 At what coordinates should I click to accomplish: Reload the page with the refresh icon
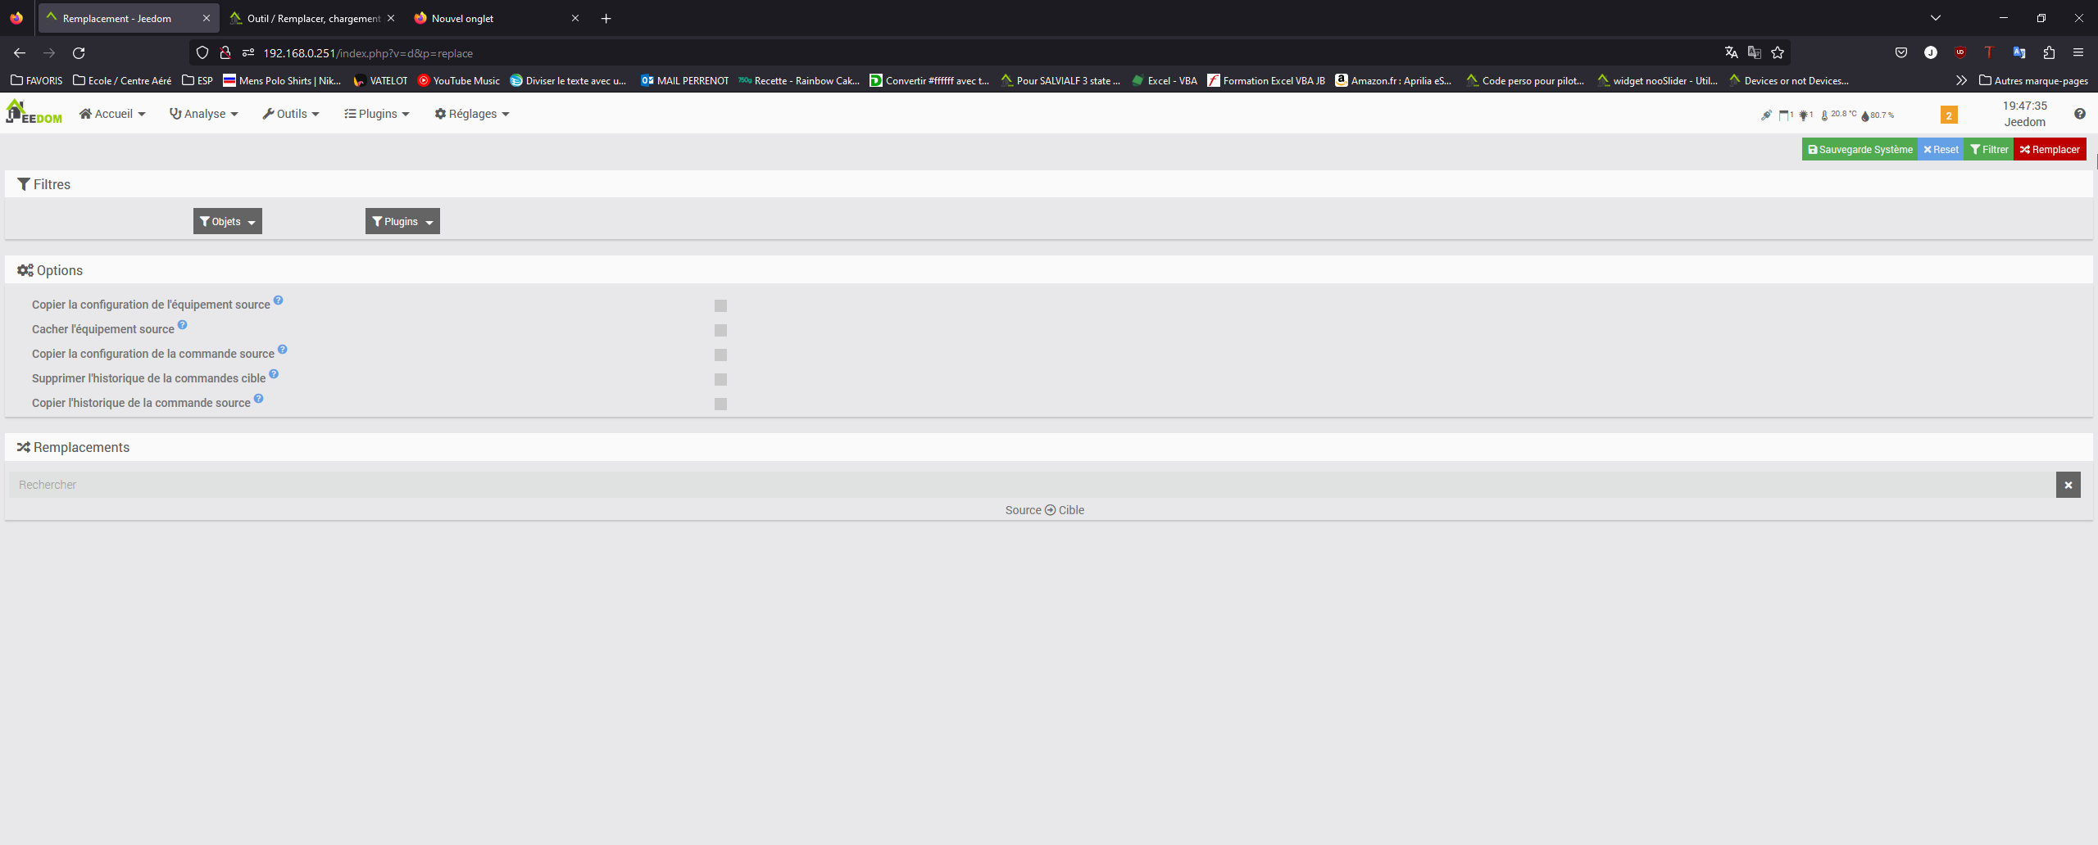79,53
